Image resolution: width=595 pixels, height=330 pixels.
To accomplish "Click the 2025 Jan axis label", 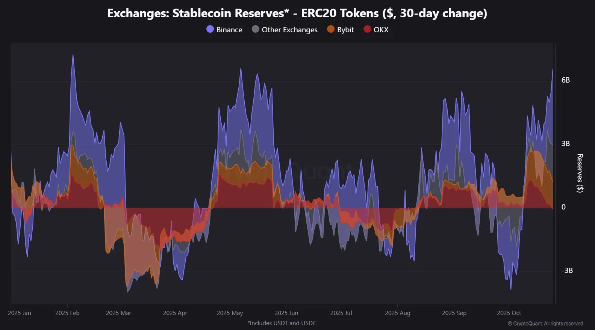I will click(x=20, y=313).
